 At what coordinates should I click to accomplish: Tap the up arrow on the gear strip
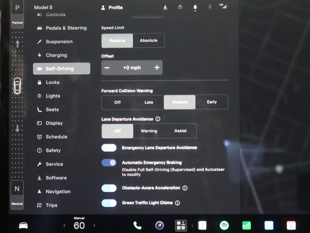(x=17, y=44)
